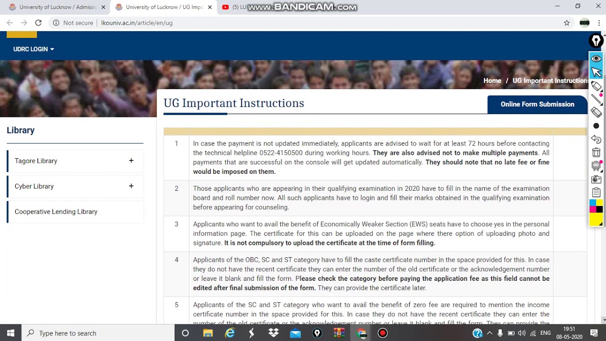Screen dimensions: 606x341
Task: Open Chrome three-dot menu
Action: pyautogui.click(x=599, y=23)
